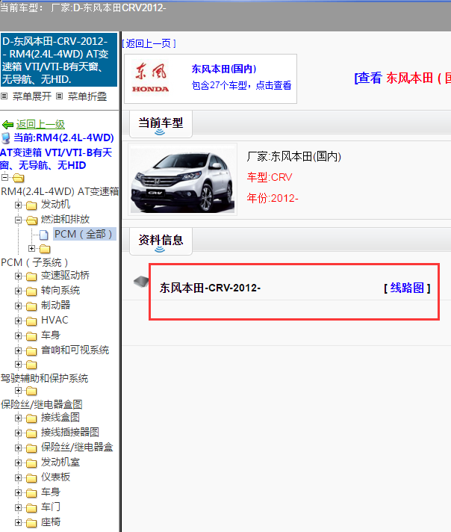Click the 转向系统 folder icon
The image size is (451, 532).
[x=31, y=291]
